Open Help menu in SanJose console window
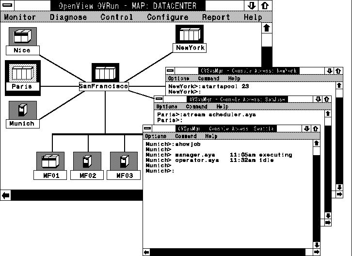The height and width of the screenshot is (256, 352). click(x=223, y=107)
